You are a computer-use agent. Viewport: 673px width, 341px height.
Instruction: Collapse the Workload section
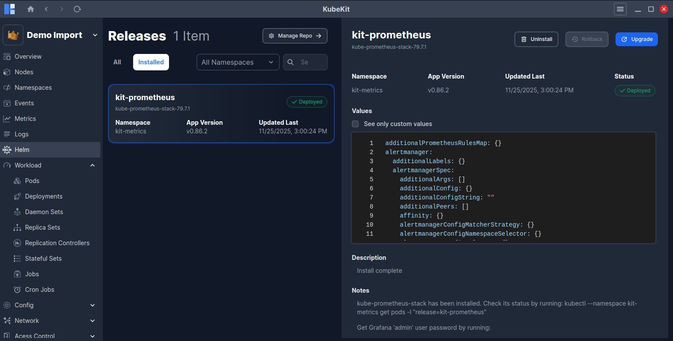pyautogui.click(x=92, y=165)
